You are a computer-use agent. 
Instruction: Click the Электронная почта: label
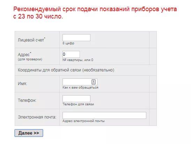click(37, 117)
